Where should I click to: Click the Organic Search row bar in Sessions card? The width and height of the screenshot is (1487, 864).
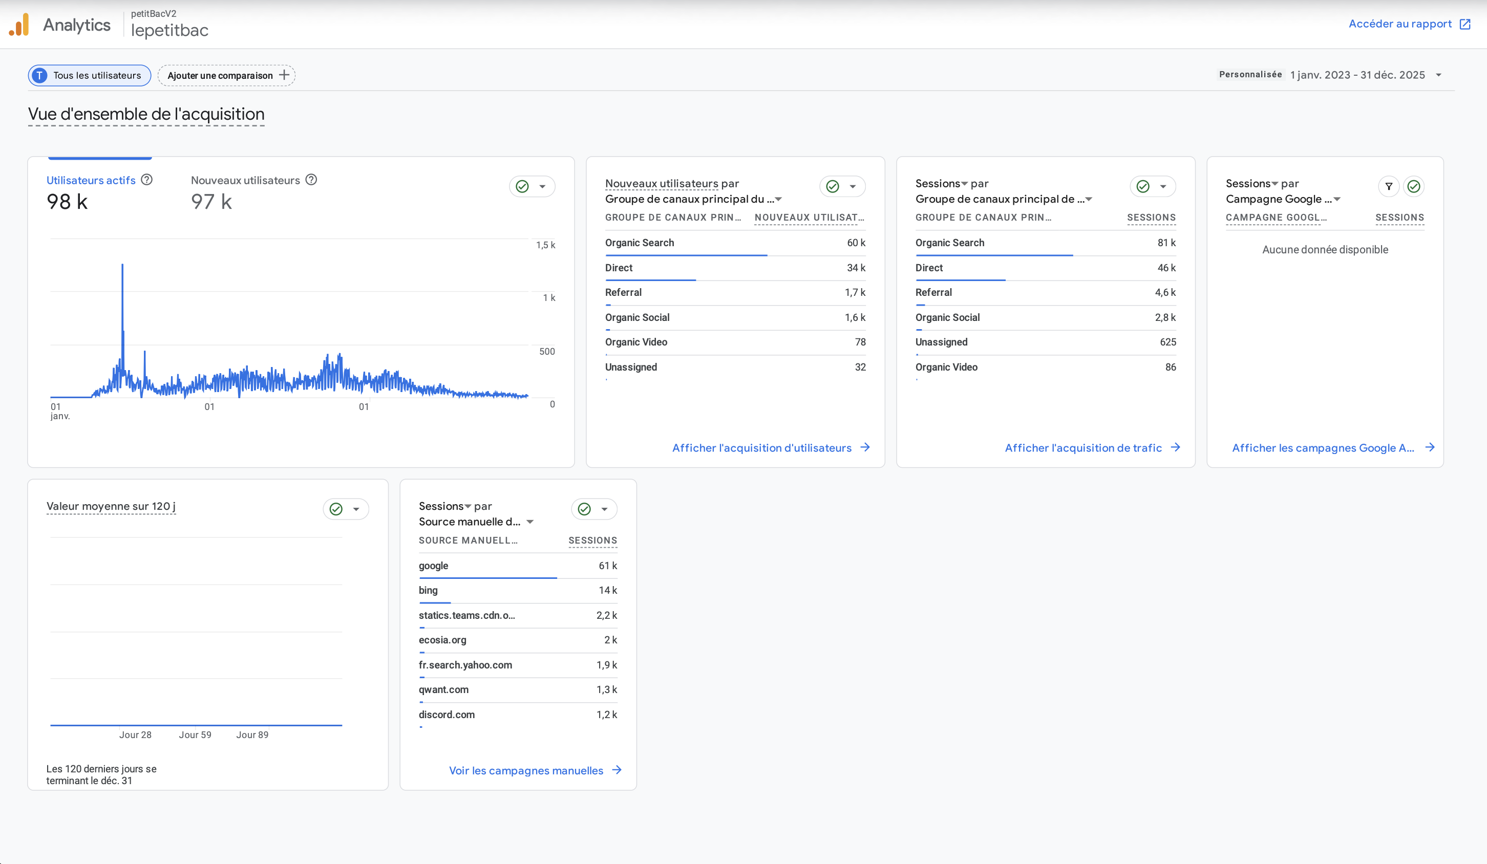994,255
